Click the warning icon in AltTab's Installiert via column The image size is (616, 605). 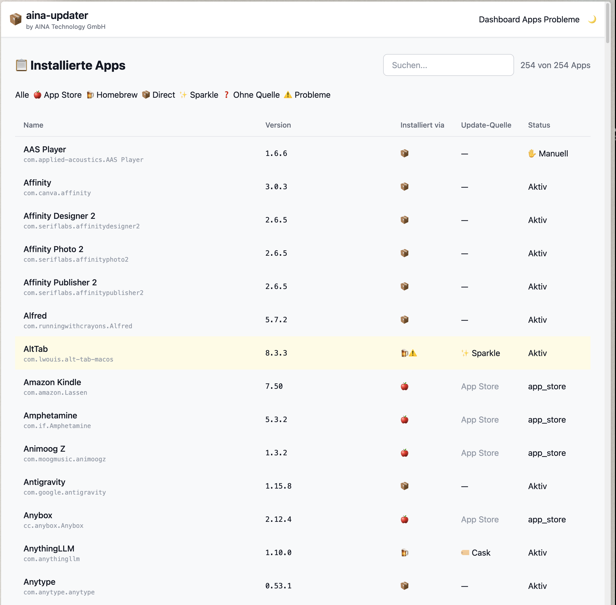click(x=413, y=352)
